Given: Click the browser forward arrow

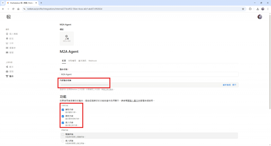Looking at the screenshot, I should (8, 9).
